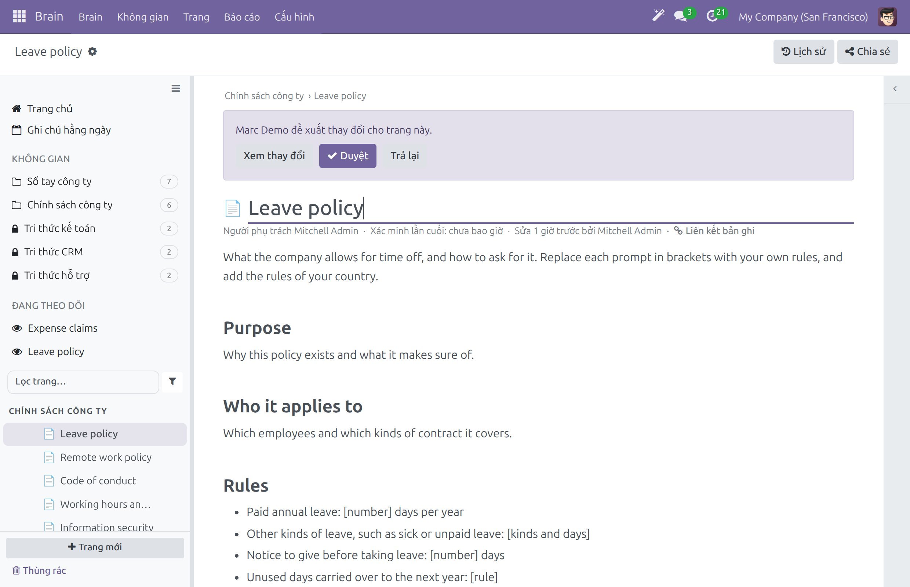Screen dimensions: 910x587
Task: Open the gear settings next to Leave policy
Action: pyautogui.click(x=92, y=51)
